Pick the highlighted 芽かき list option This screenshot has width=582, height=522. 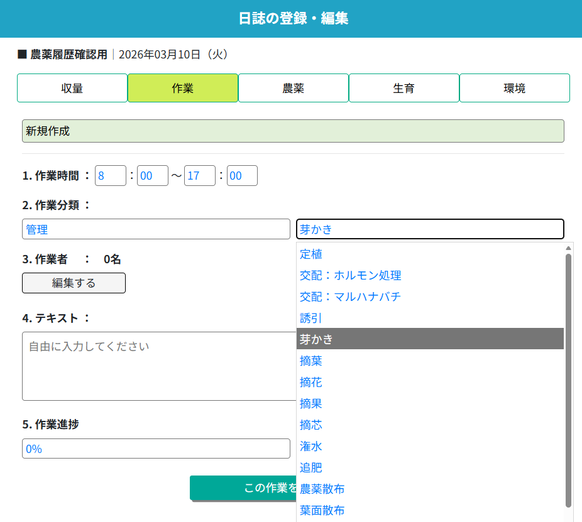[x=430, y=339]
